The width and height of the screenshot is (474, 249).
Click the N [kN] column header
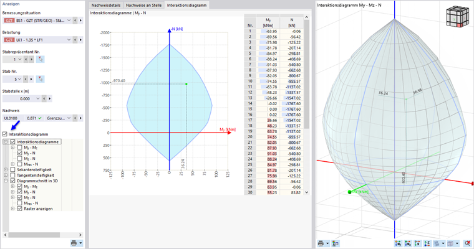pos(292,22)
